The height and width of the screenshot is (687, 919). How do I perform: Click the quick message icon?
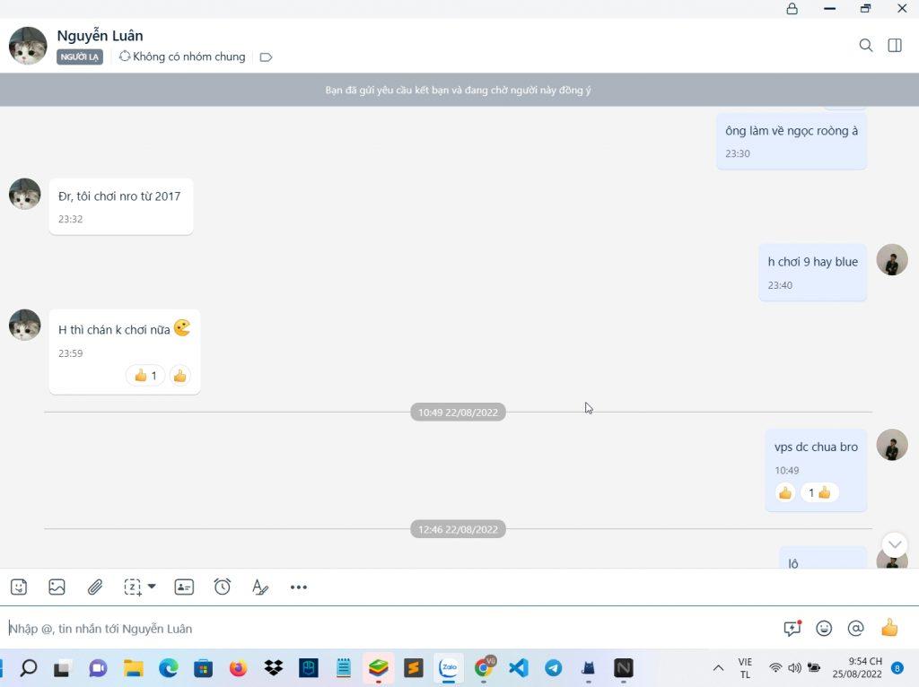(x=792, y=629)
